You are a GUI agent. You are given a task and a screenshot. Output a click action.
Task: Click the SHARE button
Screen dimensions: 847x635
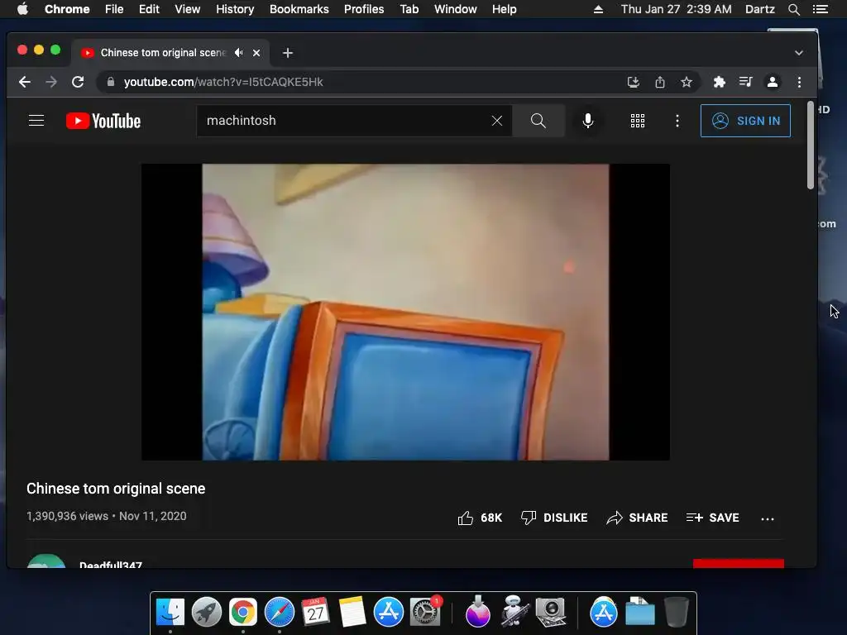point(637,518)
